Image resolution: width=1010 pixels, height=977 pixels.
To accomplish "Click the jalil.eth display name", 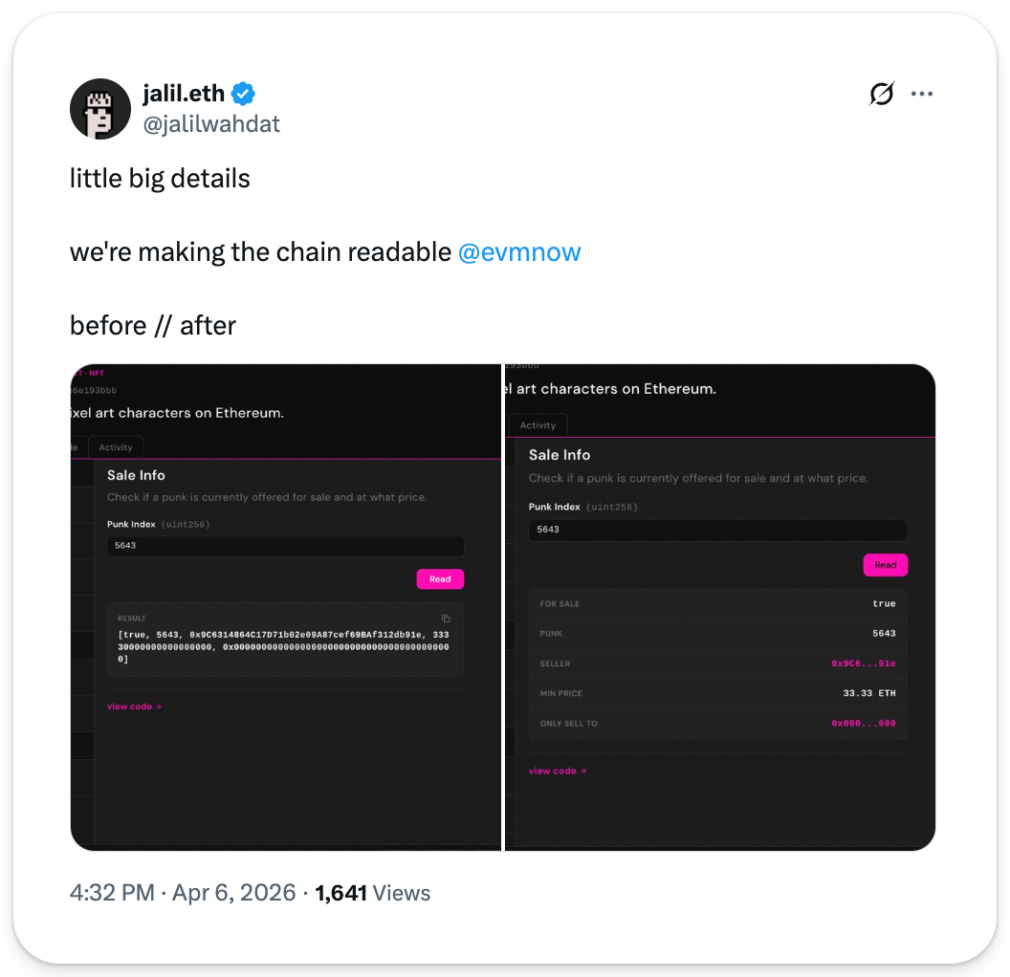I will click(184, 94).
